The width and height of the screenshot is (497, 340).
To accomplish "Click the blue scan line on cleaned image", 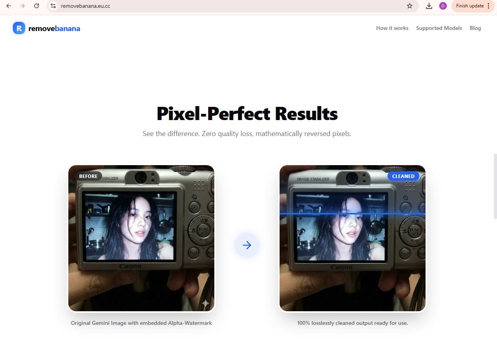I will pos(353,214).
